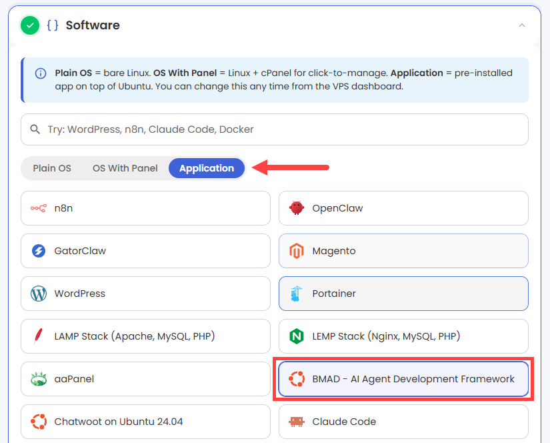Click the Portainer crane icon
The width and height of the screenshot is (550, 443).
(x=297, y=294)
